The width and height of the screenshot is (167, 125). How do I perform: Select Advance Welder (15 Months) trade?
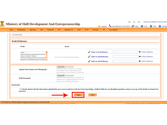33,56
